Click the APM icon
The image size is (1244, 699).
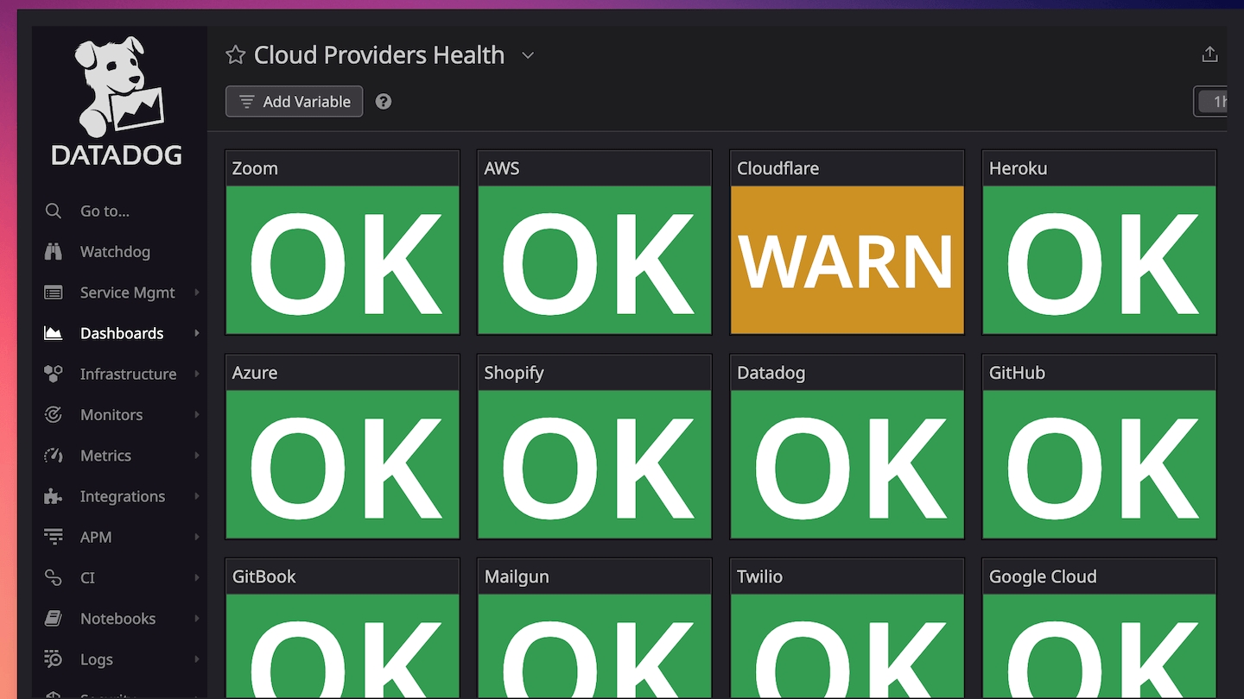point(54,537)
